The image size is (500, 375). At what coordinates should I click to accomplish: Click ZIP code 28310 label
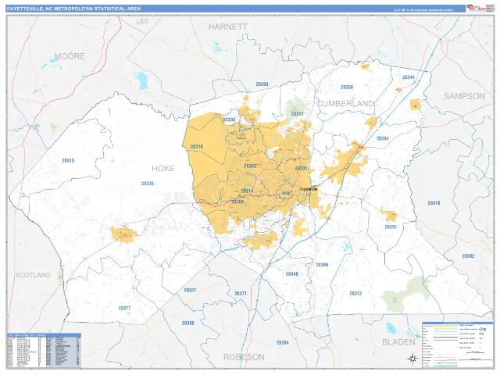click(197, 147)
